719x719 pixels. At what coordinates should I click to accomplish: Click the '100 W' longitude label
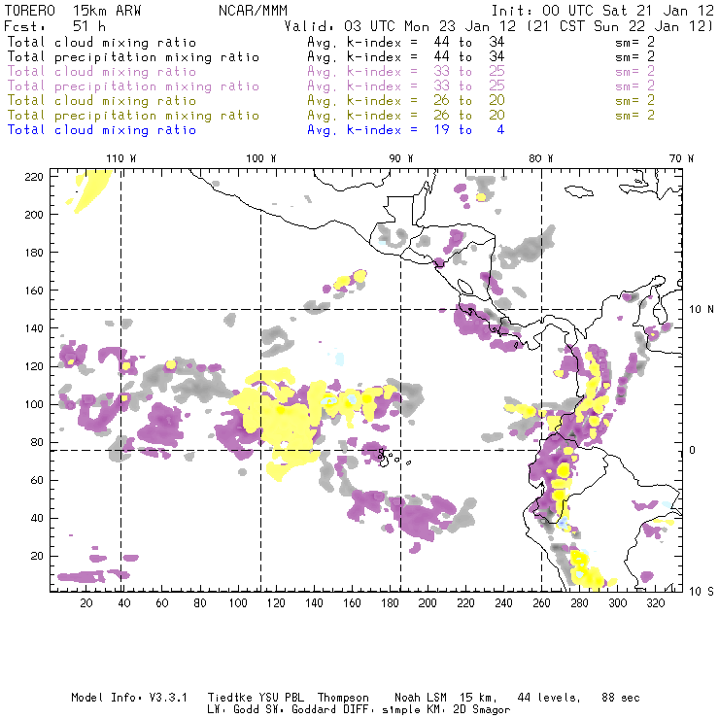261,158
